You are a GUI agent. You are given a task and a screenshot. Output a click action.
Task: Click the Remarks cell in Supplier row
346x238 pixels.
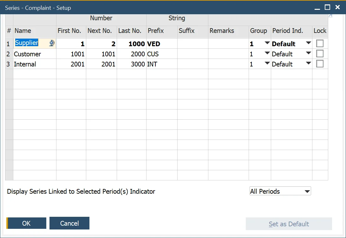pos(228,44)
